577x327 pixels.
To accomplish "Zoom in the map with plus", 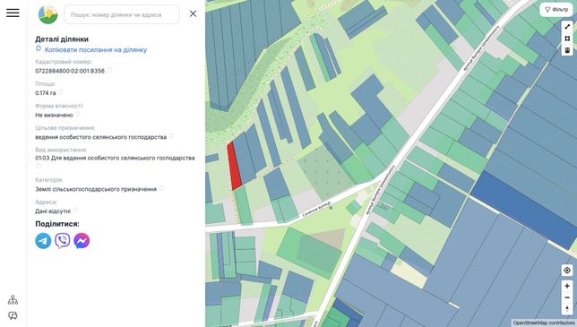I will (567, 286).
